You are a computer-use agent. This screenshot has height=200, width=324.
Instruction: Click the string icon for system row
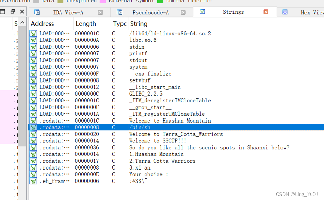tap(33, 67)
